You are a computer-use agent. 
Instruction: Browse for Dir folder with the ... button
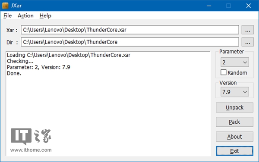[x=248, y=42]
